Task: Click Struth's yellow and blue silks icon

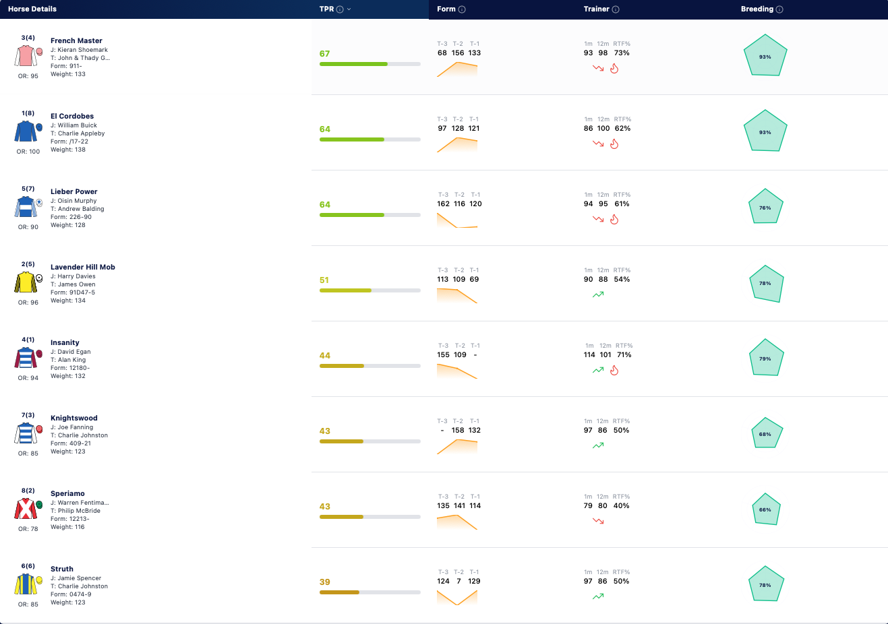Action: (28, 584)
